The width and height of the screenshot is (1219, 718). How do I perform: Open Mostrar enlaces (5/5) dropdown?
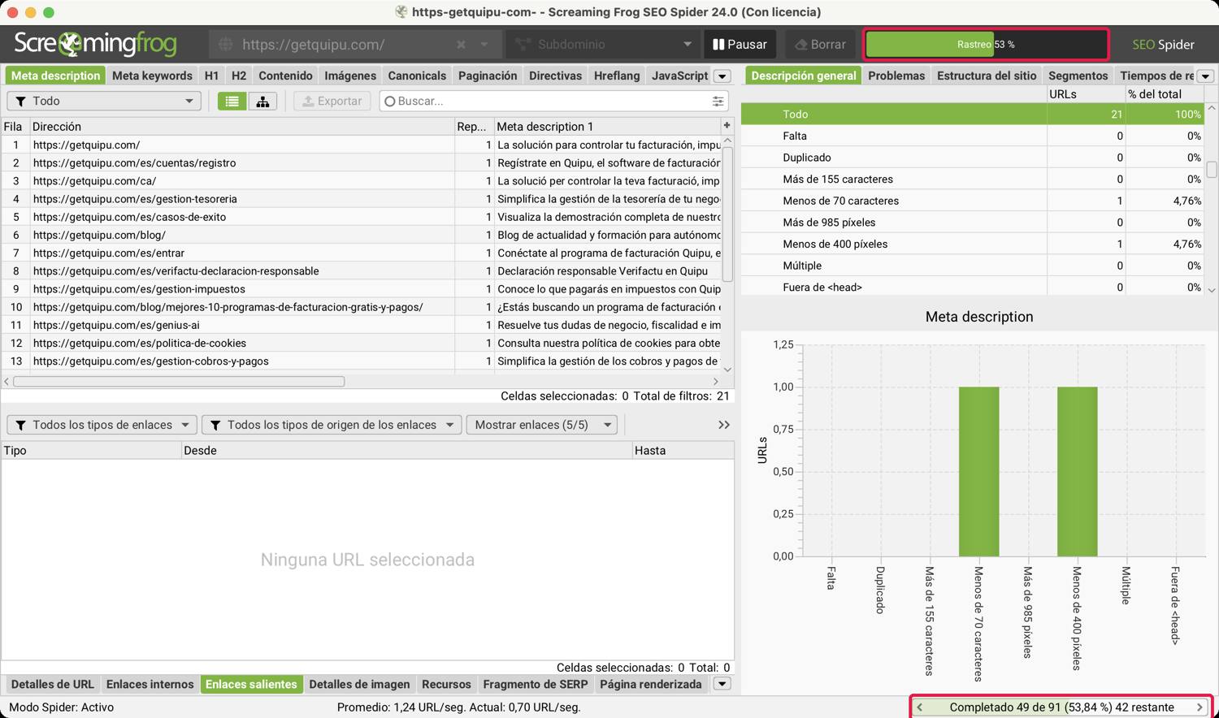point(541,425)
